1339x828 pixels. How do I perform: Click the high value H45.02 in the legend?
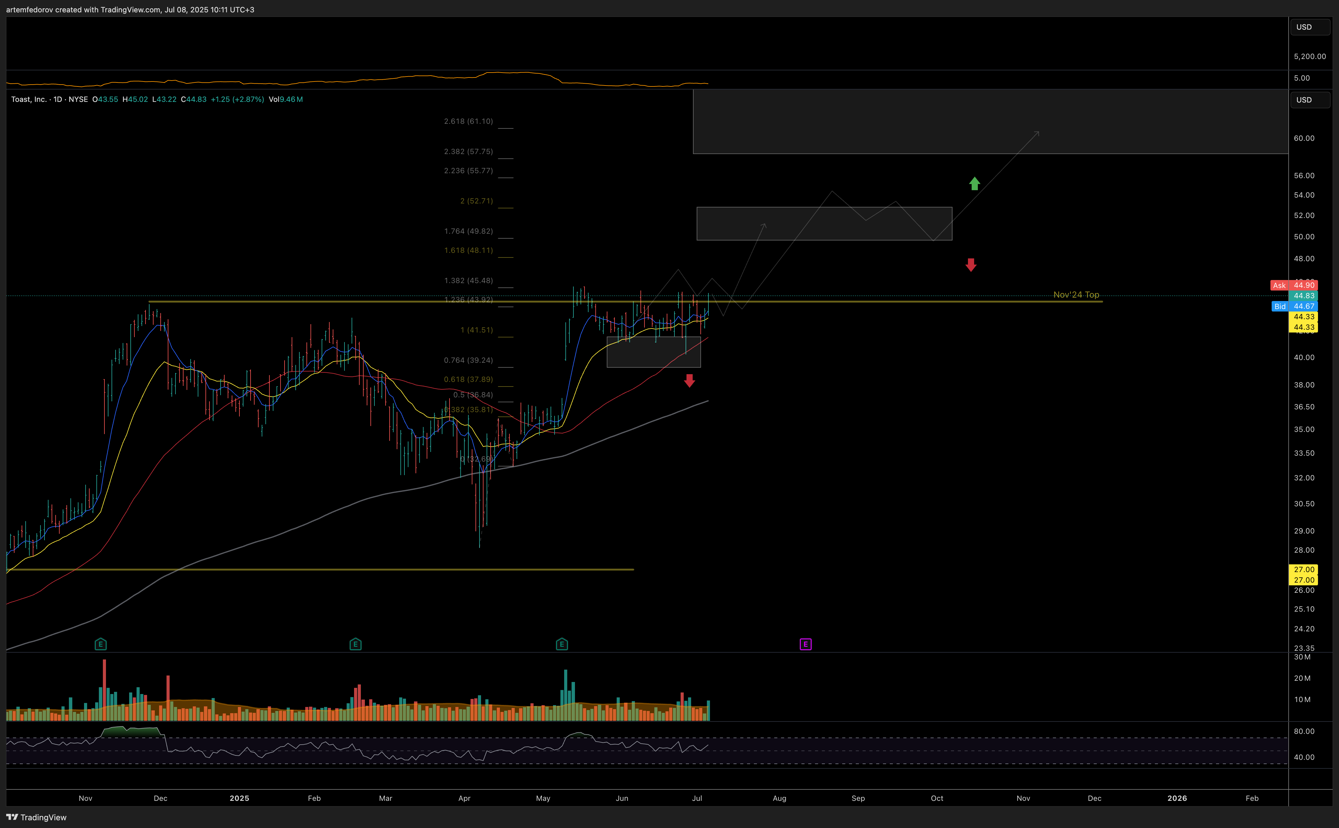point(135,99)
